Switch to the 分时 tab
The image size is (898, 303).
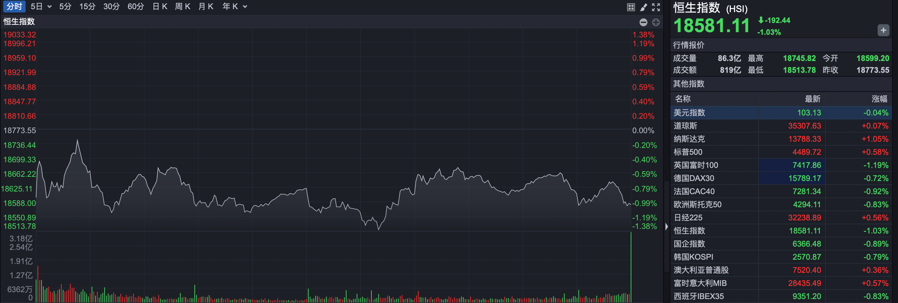coord(14,7)
